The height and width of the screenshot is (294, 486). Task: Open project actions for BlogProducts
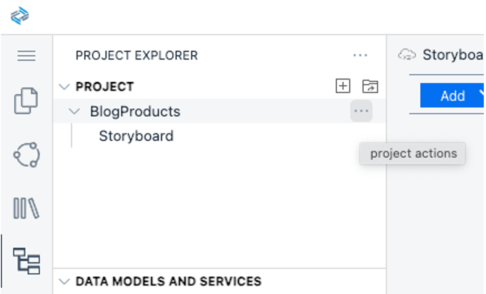[x=361, y=111]
